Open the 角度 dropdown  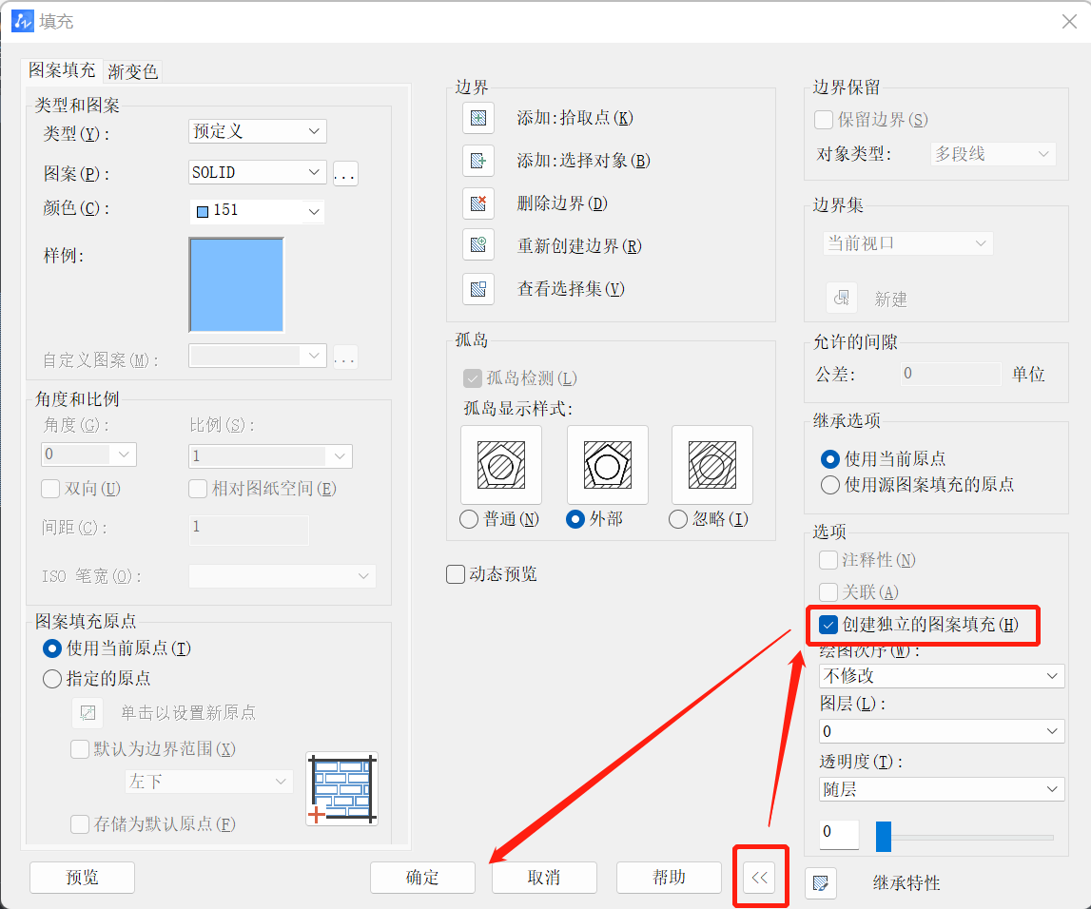point(89,454)
